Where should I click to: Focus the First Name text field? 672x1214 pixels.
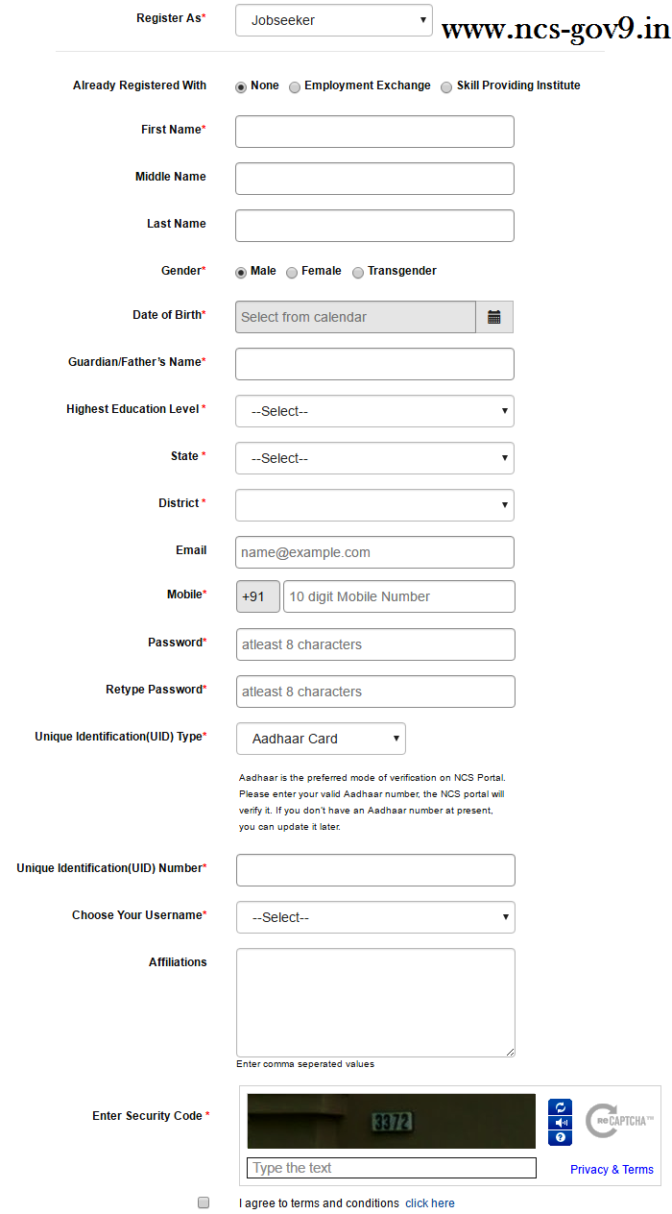pyautogui.click(x=374, y=132)
